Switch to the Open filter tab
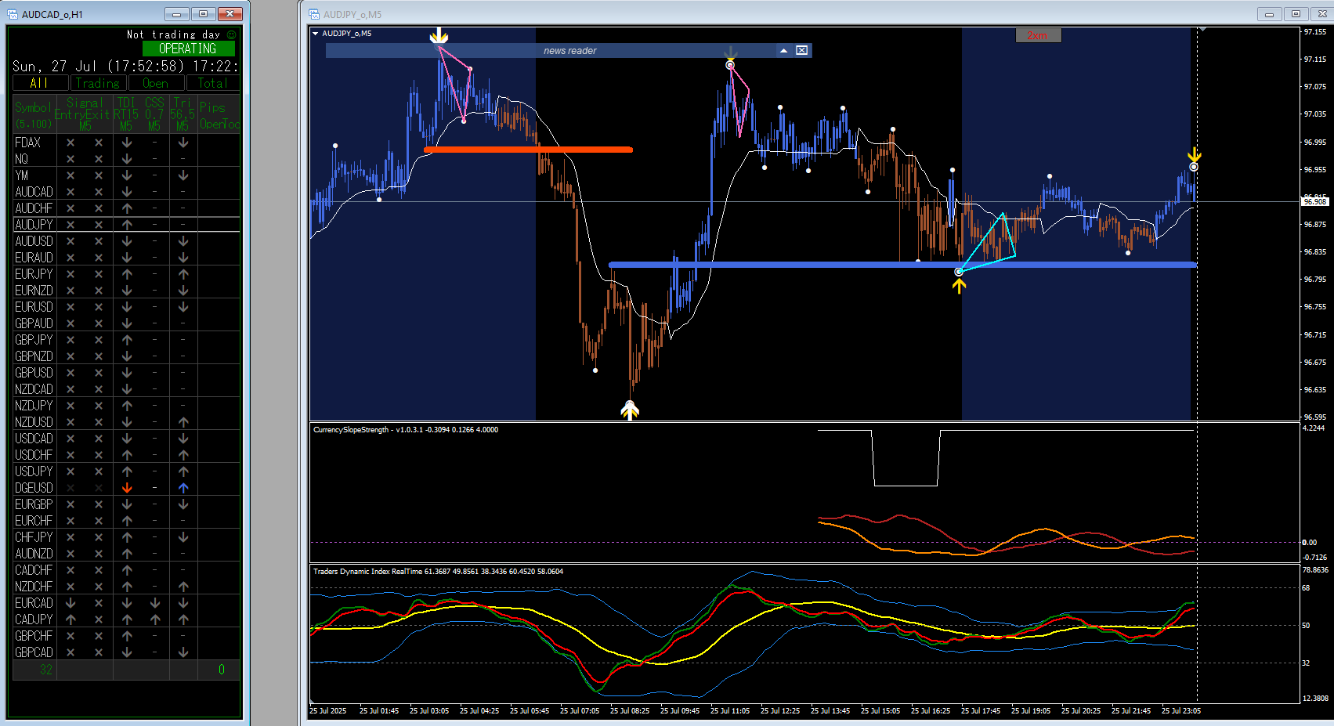The width and height of the screenshot is (1334, 726). (x=156, y=83)
